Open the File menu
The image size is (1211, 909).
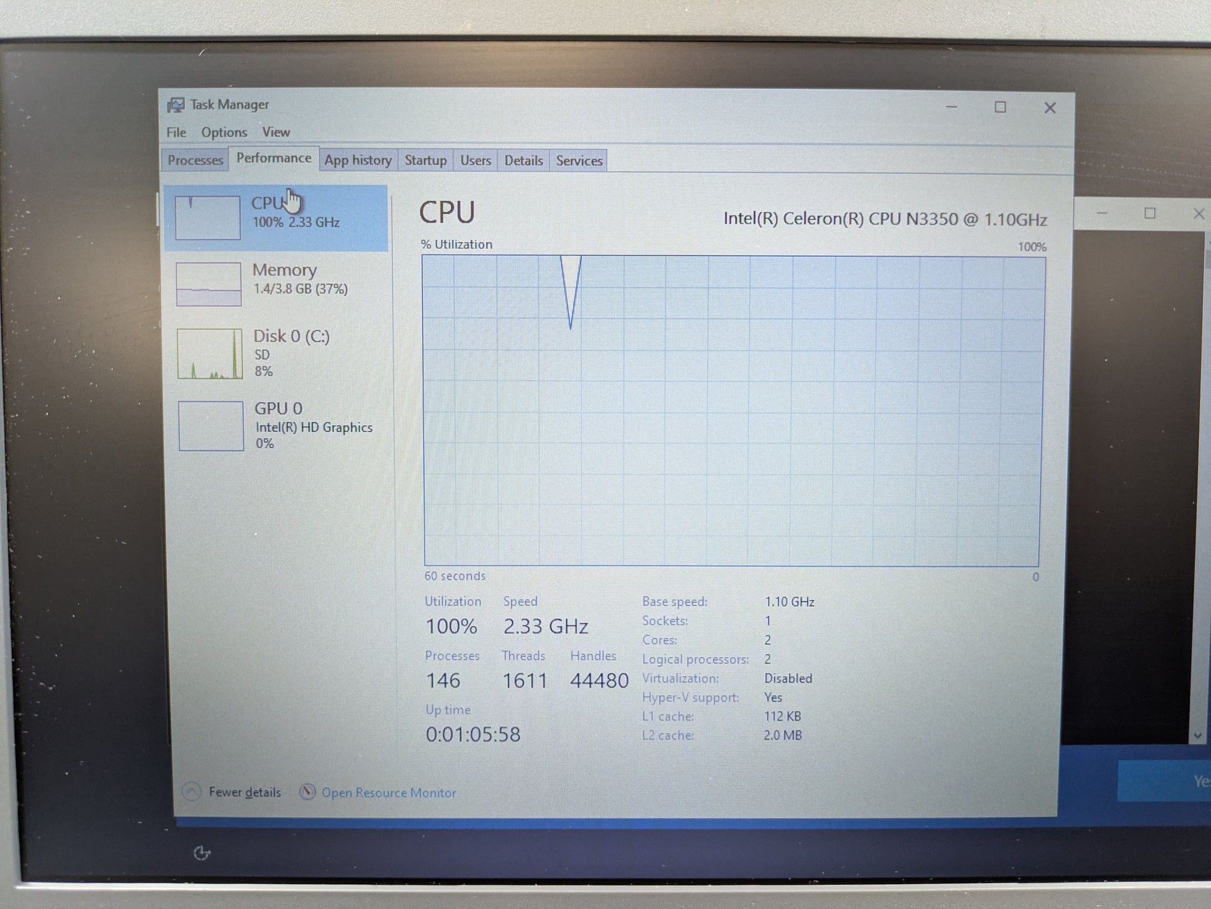pos(175,133)
